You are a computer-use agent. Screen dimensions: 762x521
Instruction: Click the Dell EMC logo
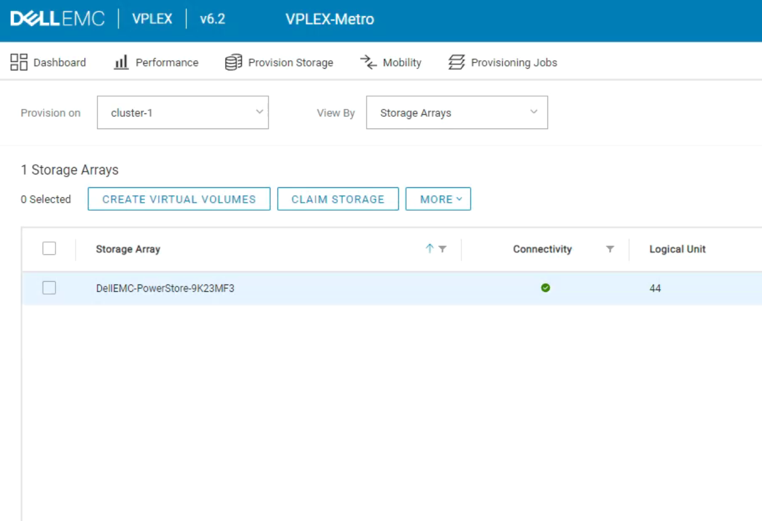(57, 19)
